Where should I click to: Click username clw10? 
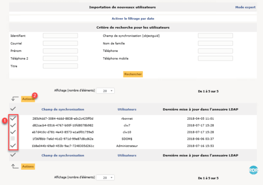[127, 132]
